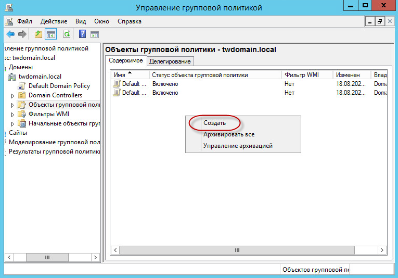Open Help via blue question mark icon
The image size is (398, 278).
(82, 34)
